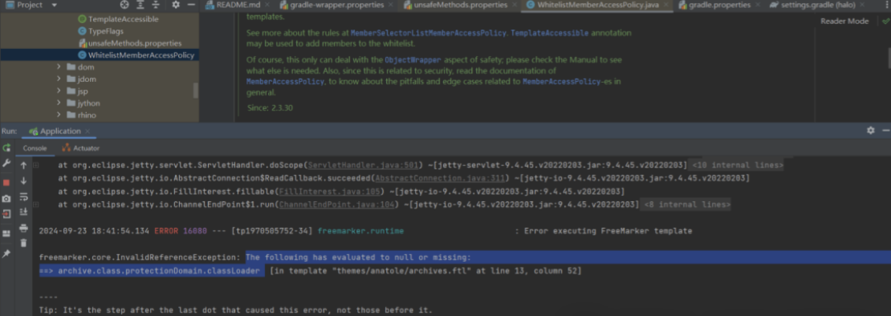Click the Rerun Application icon
This screenshot has width=891, height=316.
point(6,148)
